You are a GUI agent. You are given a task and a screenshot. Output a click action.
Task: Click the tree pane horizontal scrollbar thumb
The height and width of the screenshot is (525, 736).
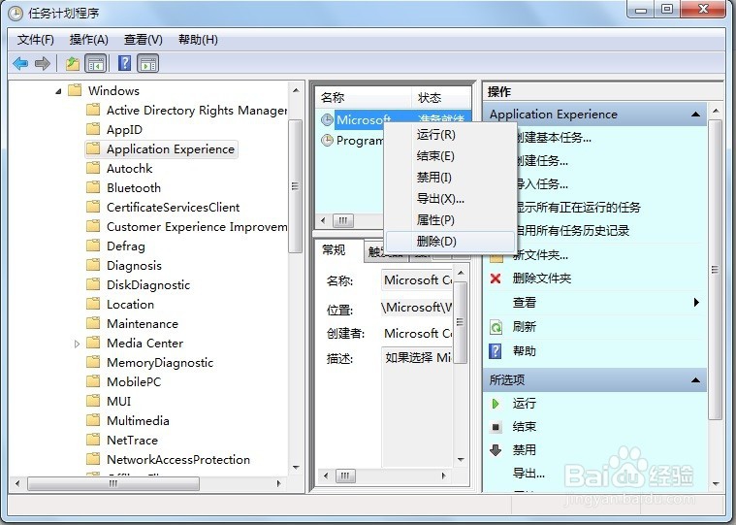click(x=113, y=483)
